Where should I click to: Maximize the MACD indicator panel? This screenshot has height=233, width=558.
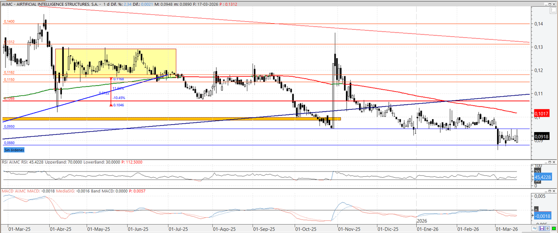click(x=550, y=191)
